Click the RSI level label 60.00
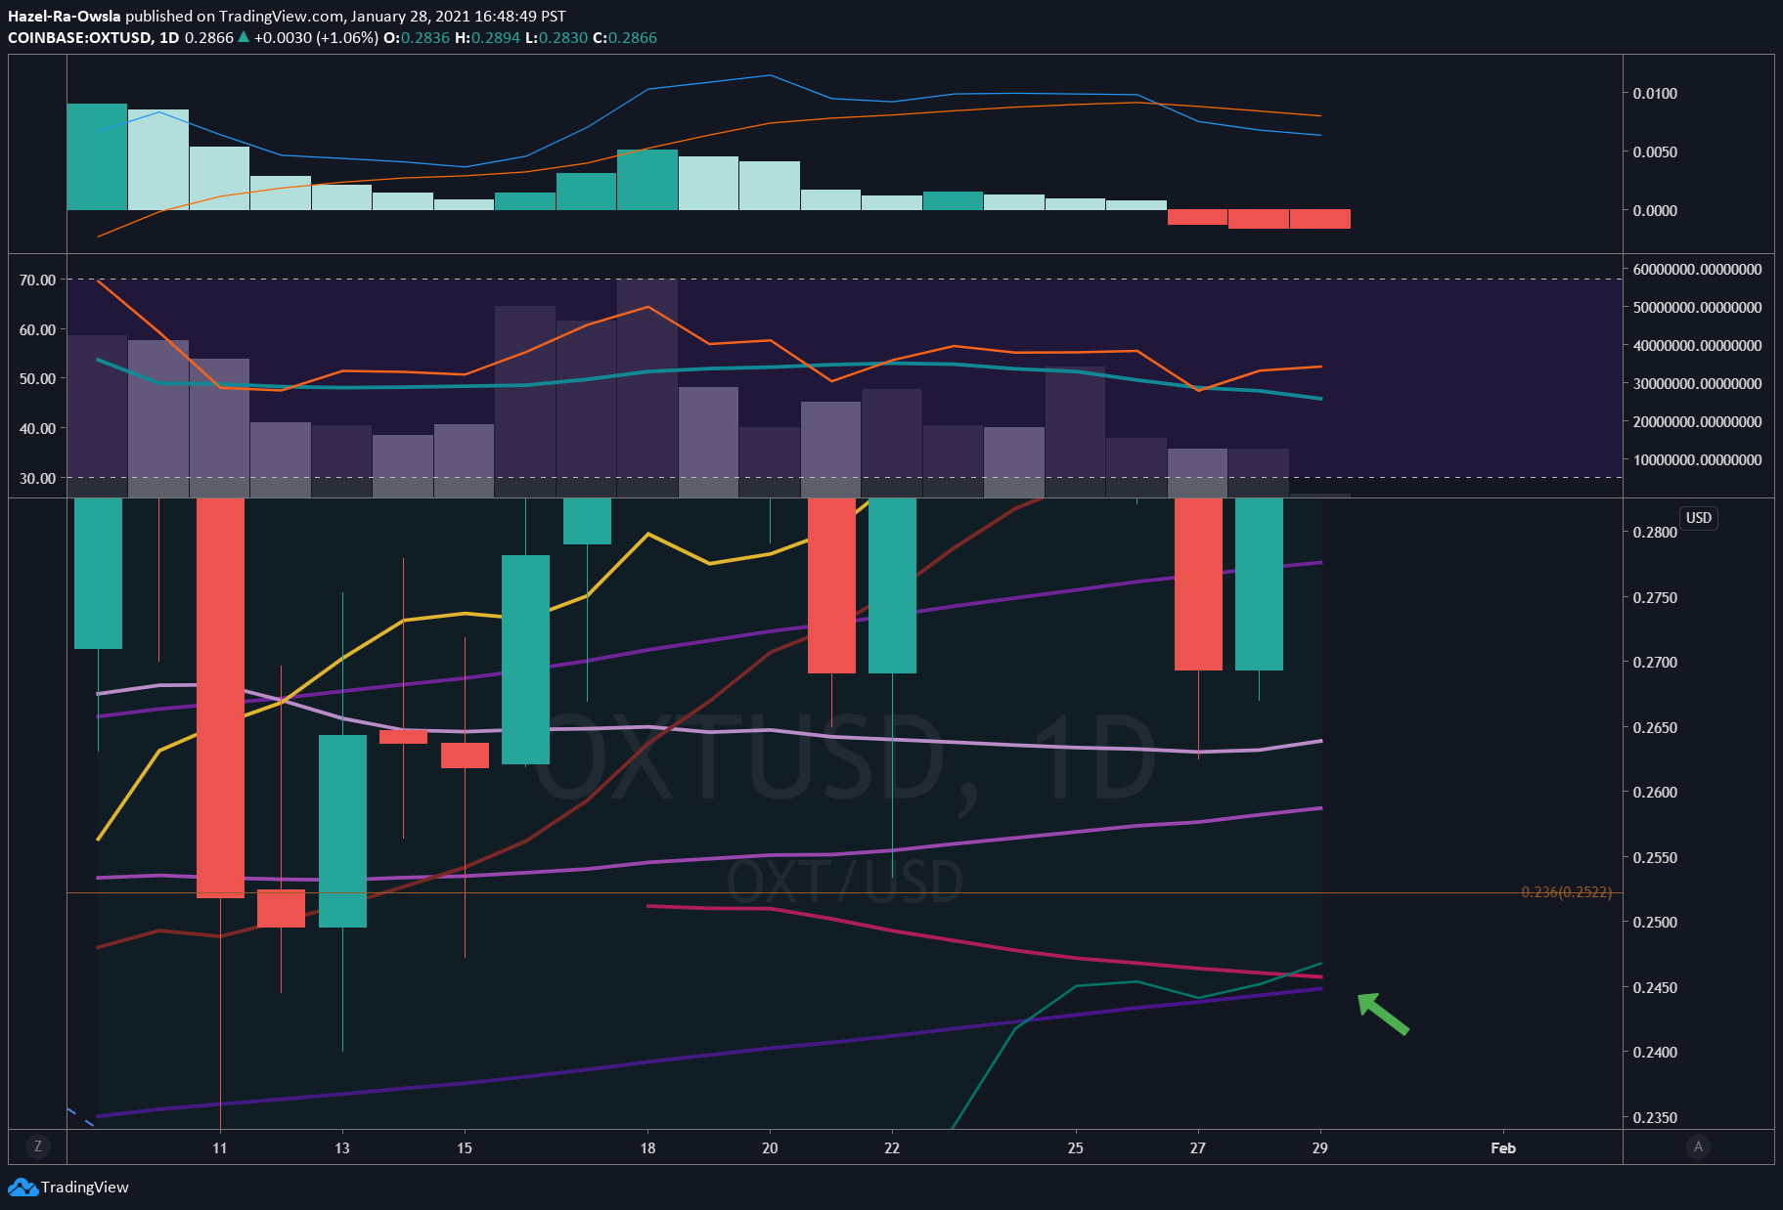 point(37,329)
